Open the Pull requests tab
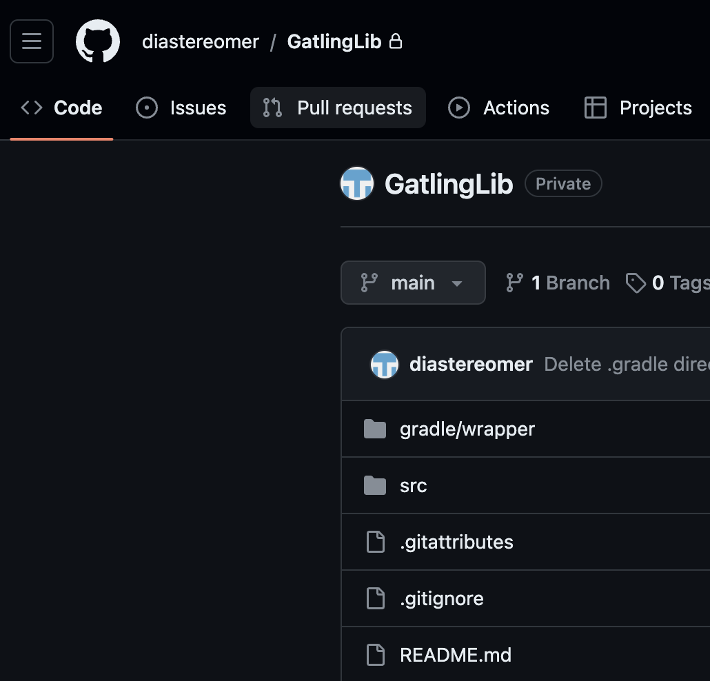The image size is (710, 681). pyautogui.click(x=338, y=108)
